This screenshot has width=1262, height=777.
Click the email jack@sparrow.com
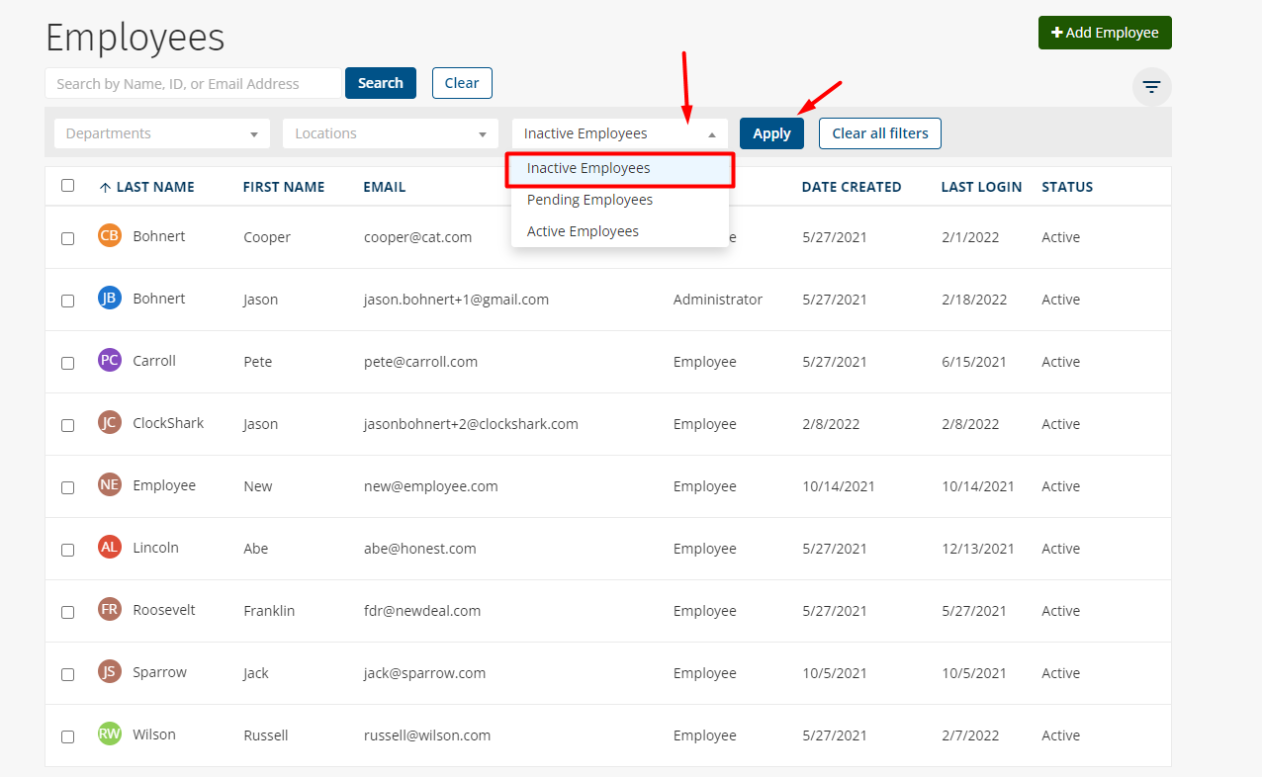click(x=424, y=673)
